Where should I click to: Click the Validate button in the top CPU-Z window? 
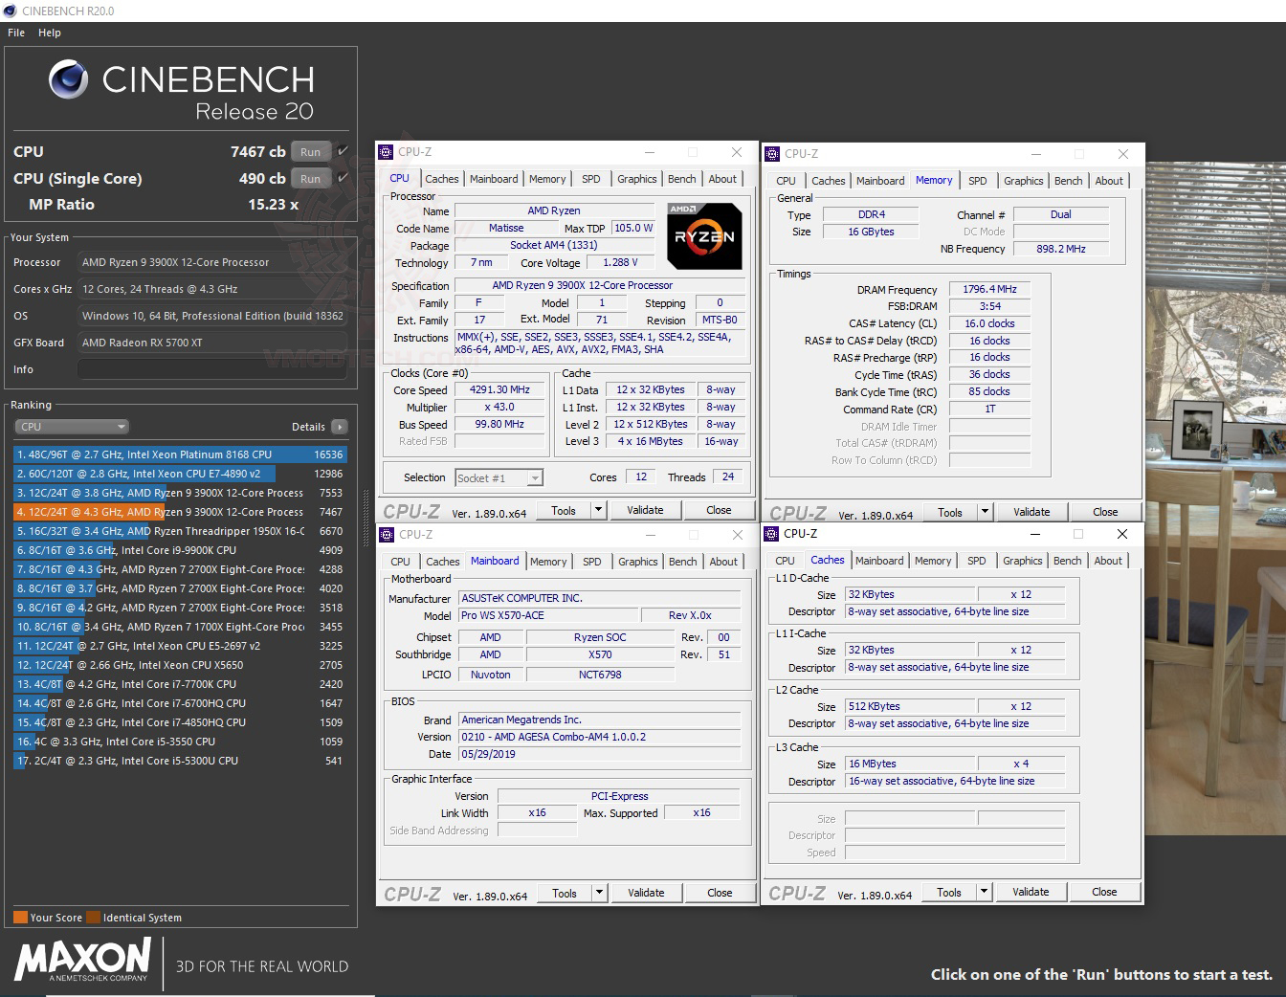point(645,510)
